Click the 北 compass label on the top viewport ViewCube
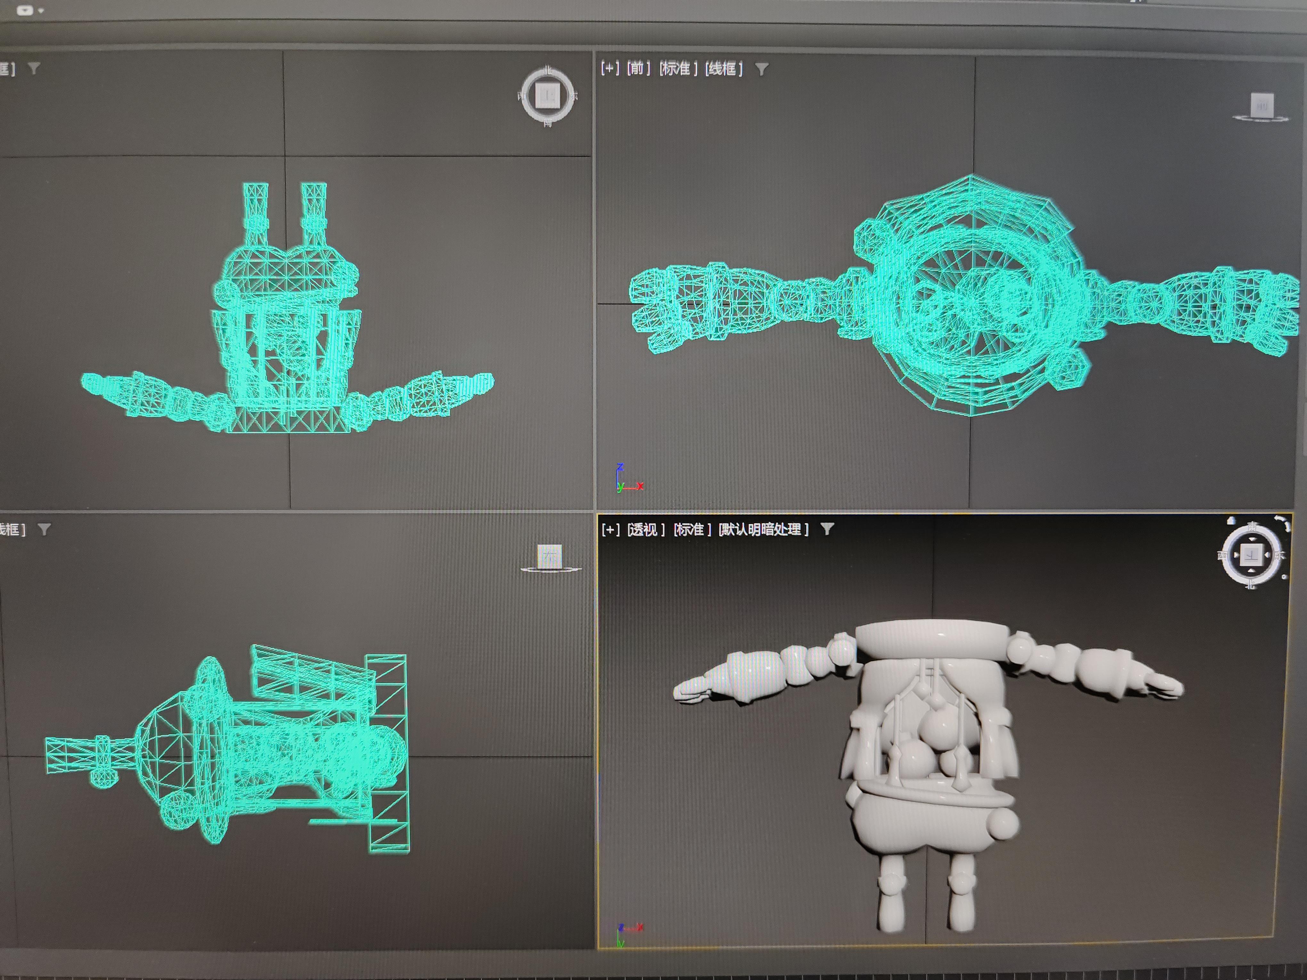The image size is (1307, 980). point(548,70)
